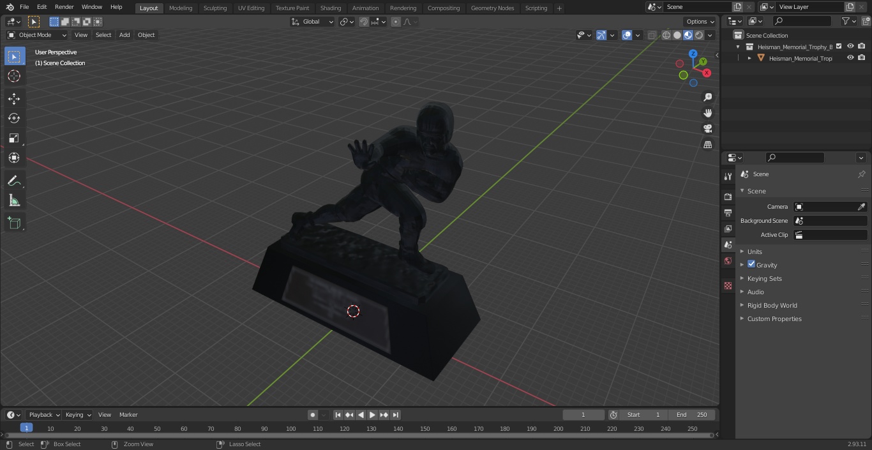This screenshot has width=872, height=450.
Task: Open the Render properties tab
Action: [728, 197]
